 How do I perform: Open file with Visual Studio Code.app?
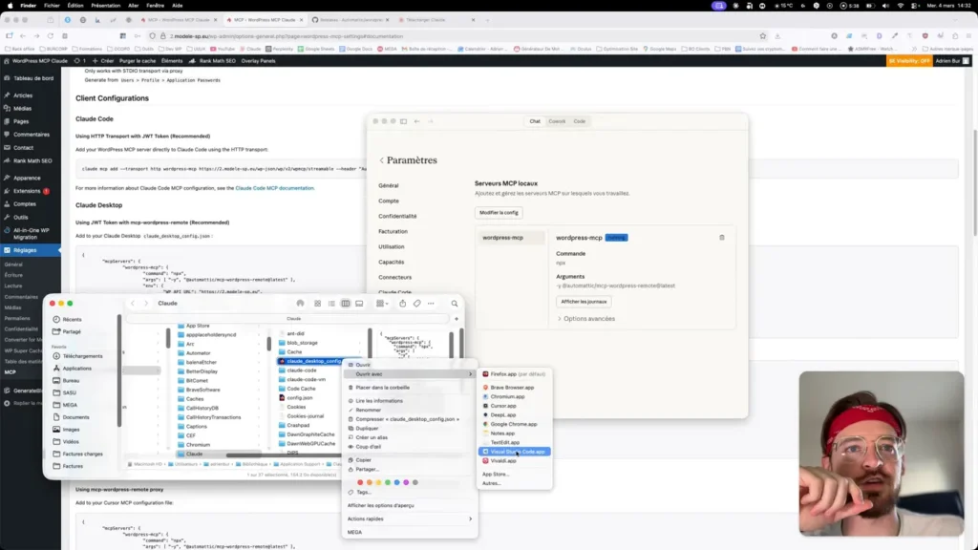(517, 452)
